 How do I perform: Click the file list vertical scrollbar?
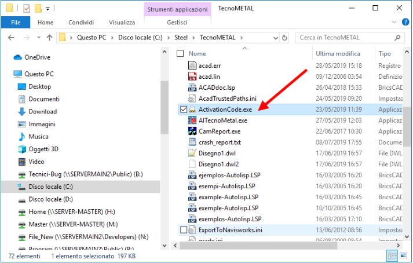point(407,126)
